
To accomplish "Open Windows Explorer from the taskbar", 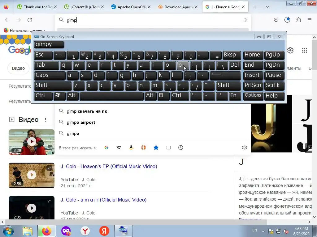I will 28,231.
